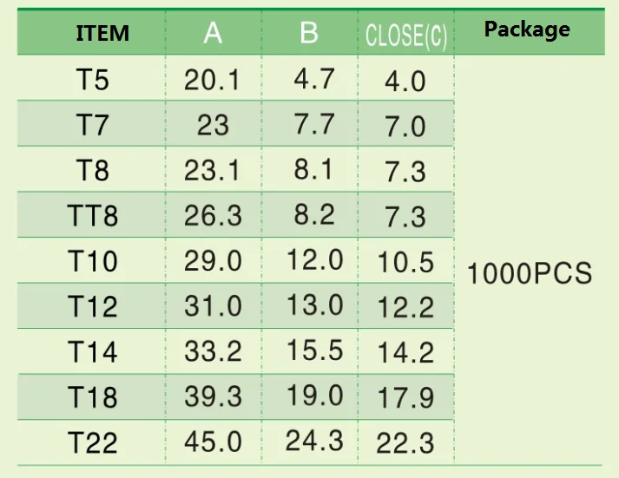Select the T10 item cell
This screenshot has width=619, height=478.
pyautogui.click(x=92, y=261)
